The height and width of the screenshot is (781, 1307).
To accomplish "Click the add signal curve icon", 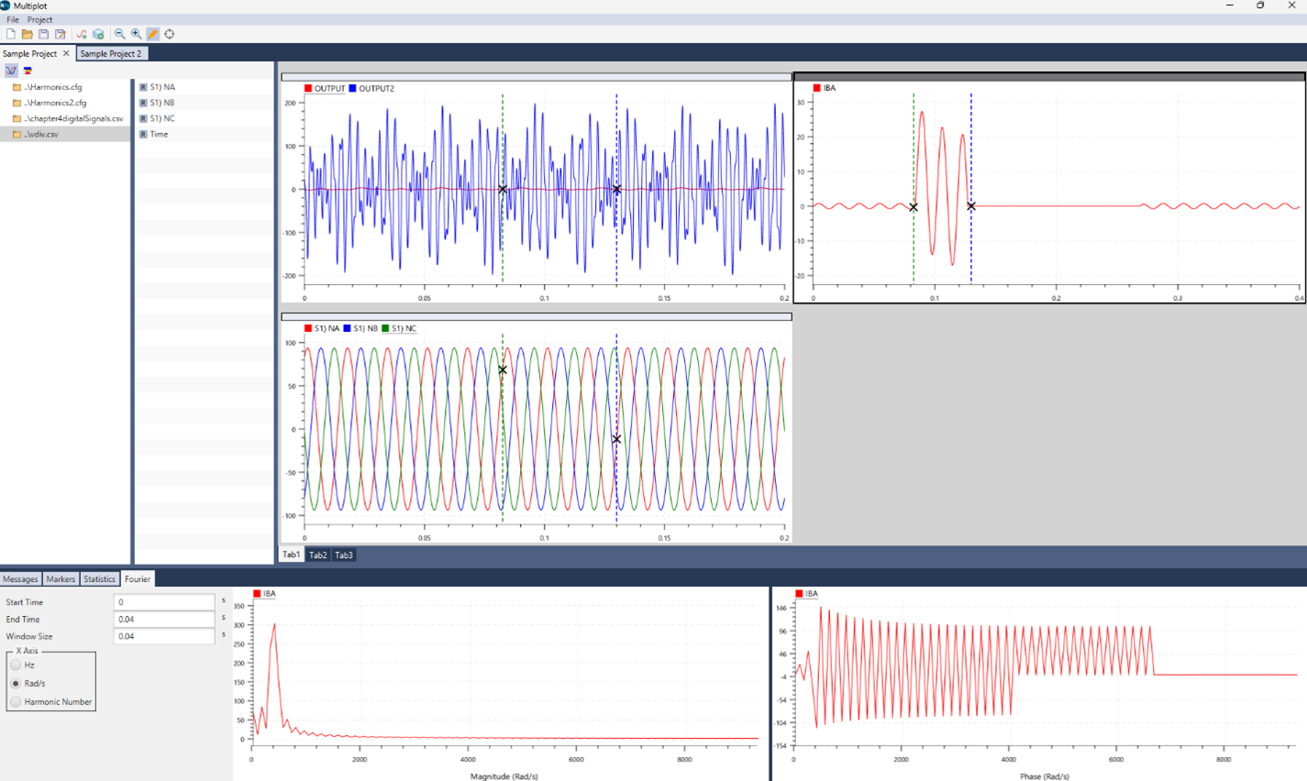I will 82,34.
